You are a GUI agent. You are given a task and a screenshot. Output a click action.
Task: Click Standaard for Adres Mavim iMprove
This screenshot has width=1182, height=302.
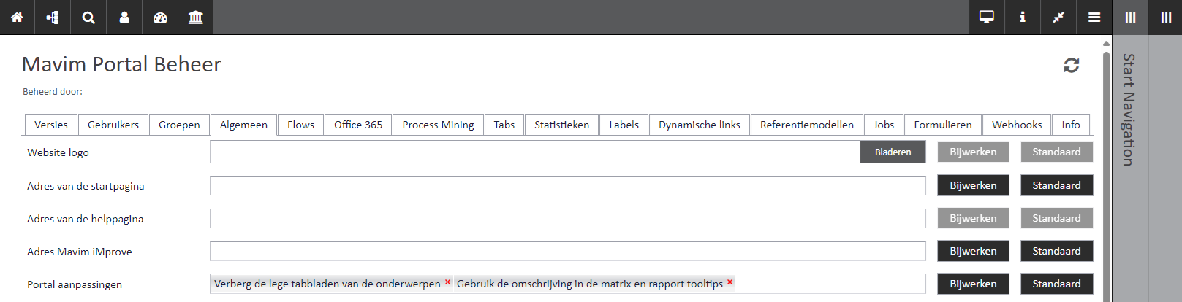(1056, 251)
